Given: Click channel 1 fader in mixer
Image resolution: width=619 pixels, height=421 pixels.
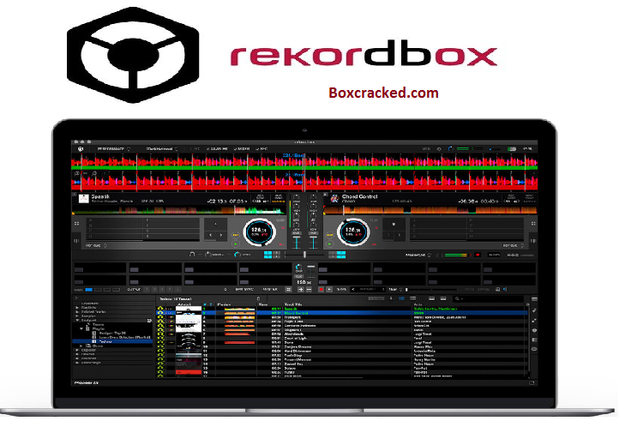Looking at the screenshot, I should (297, 242).
